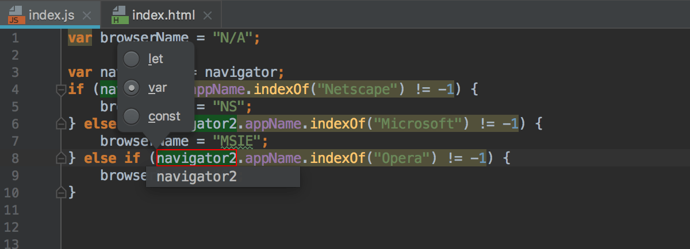Click the red-outlined navigator2 rename field
Screen dimensions: 690x249
coord(196,158)
